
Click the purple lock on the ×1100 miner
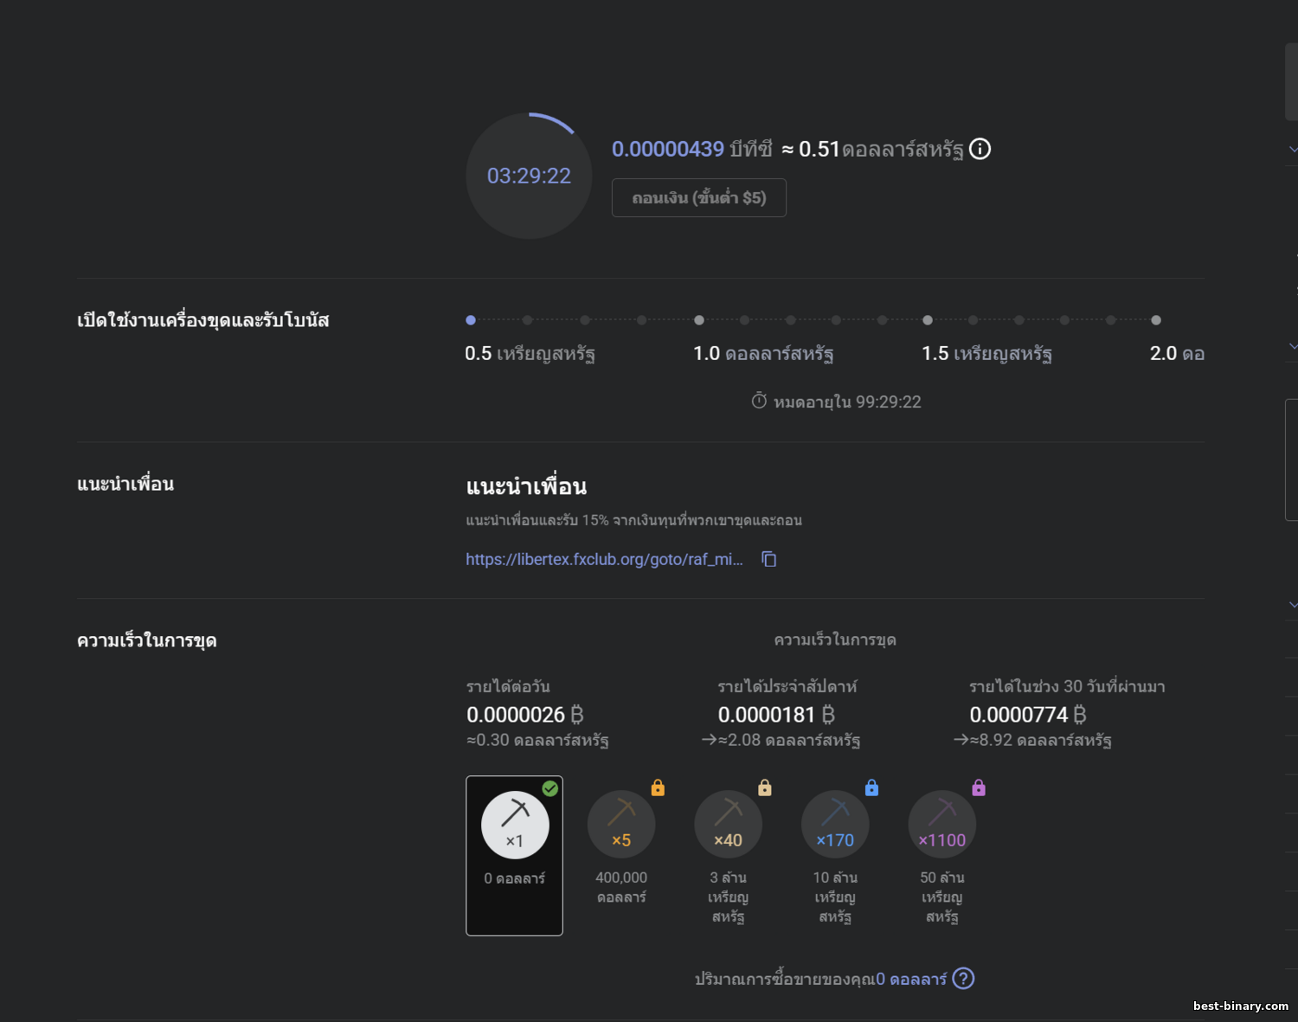979,787
